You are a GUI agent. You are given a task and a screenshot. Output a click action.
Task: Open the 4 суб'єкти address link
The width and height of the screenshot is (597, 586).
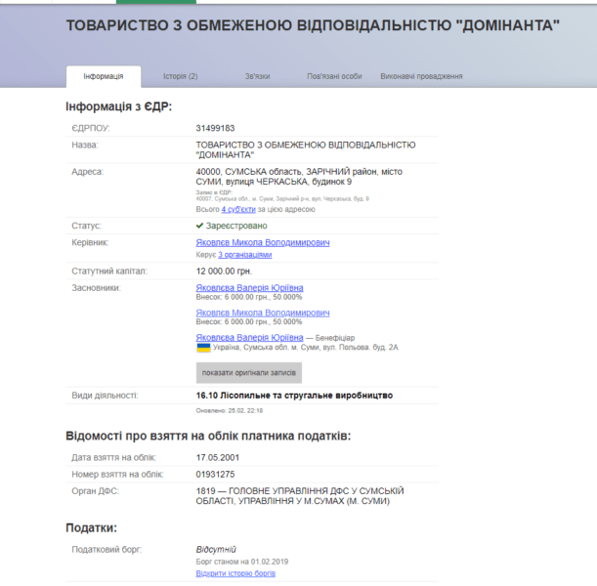point(238,209)
